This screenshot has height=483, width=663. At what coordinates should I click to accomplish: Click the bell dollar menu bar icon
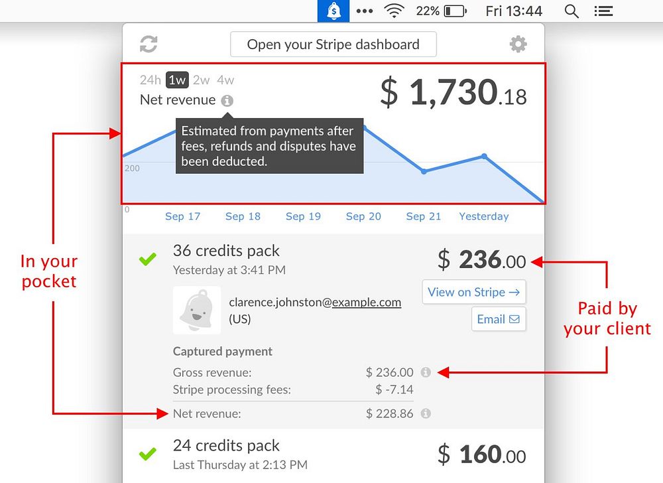tap(333, 11)
